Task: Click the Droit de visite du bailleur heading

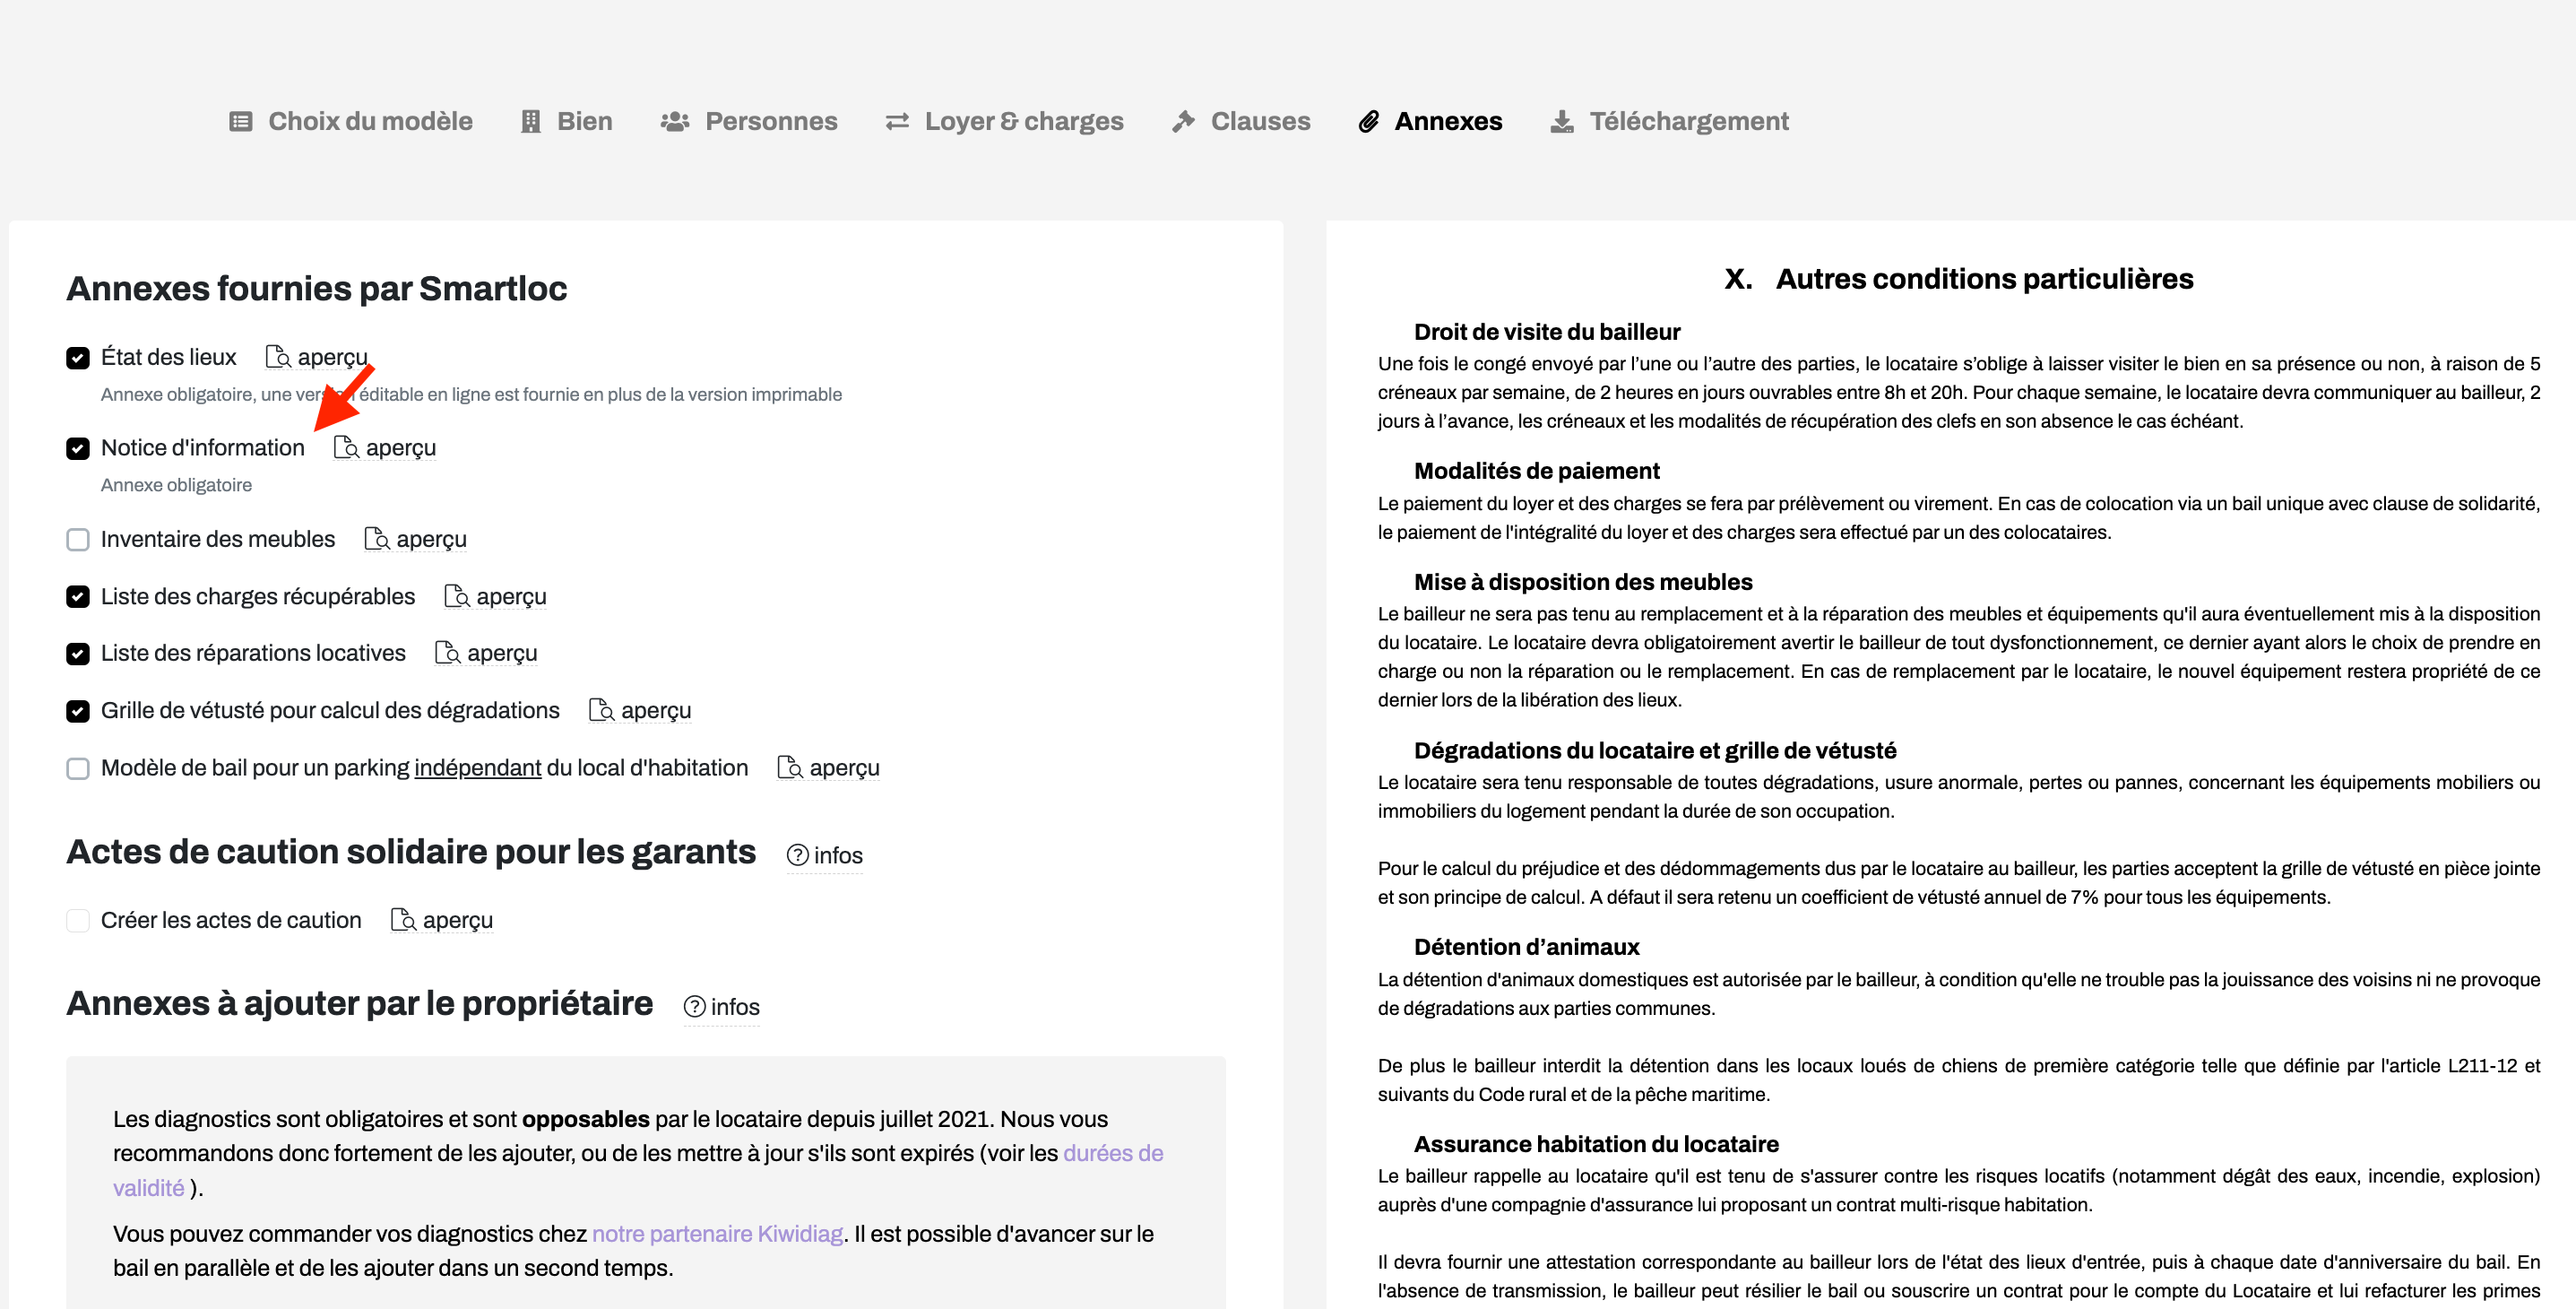Action: coord(1546,331)
